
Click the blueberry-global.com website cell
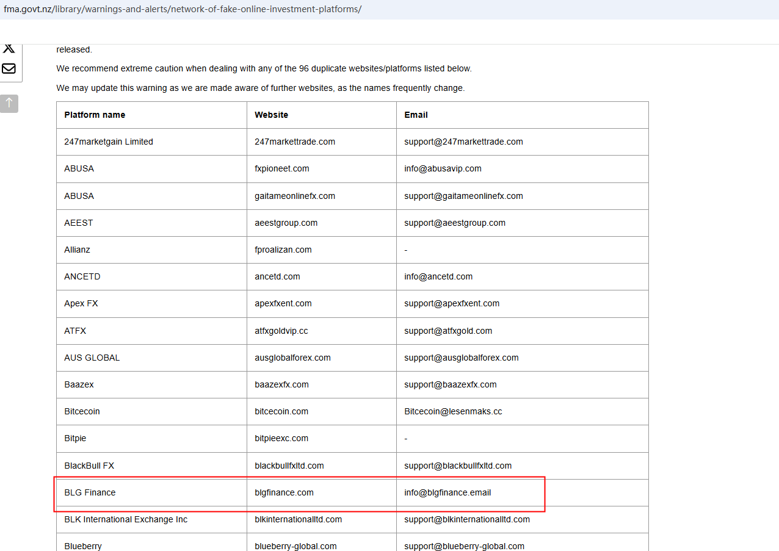(295, 546)
